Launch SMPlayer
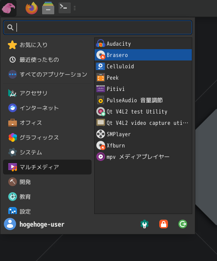Viewport: 217px width, 261px height. 143,134
